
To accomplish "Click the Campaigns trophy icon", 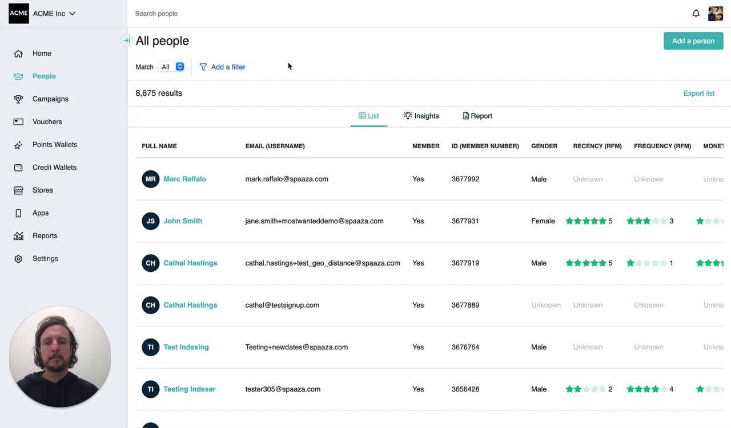I will tap(18, 99).
